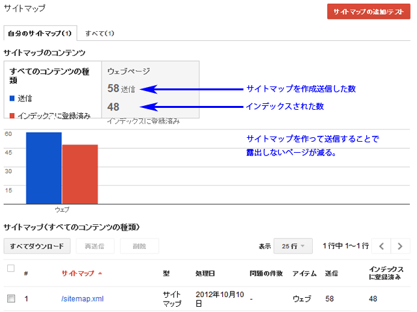Click the 58 送信 value in panel
Viewport: 417px width, 312px height.
click(121, 88)
